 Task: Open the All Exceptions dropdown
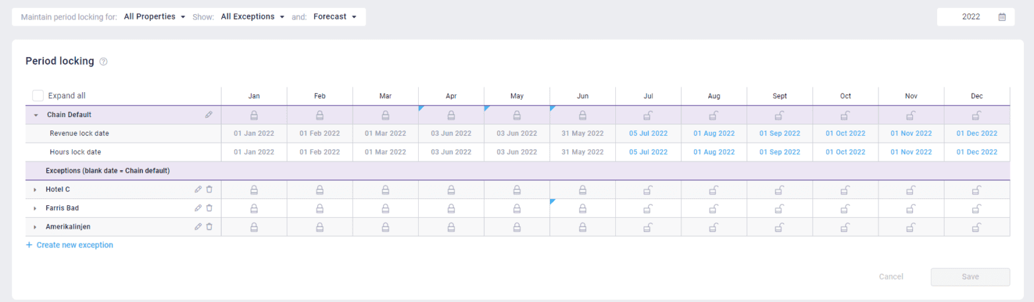[252, 17]
